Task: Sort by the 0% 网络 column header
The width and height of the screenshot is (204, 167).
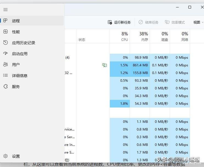Action: point(180,36)
